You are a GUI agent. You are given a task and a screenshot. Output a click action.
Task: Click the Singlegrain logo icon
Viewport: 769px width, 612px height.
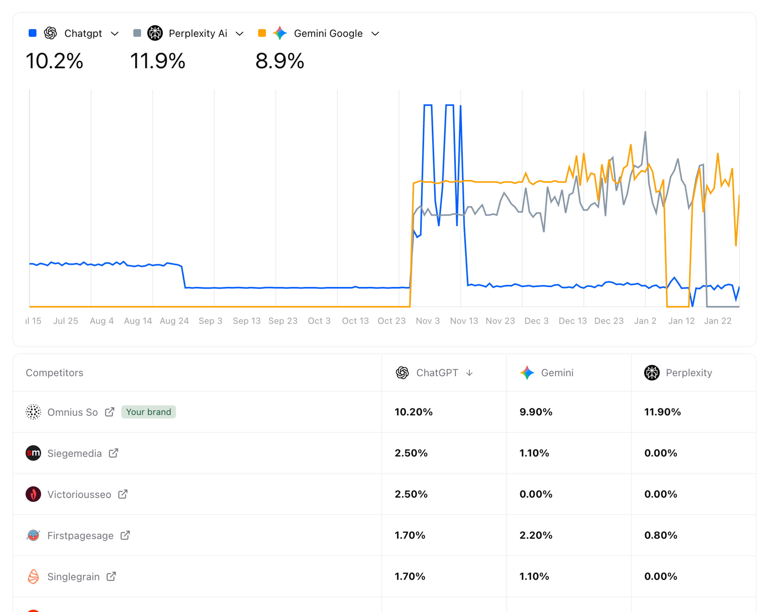pyautogui.click(x=33, y=577)
